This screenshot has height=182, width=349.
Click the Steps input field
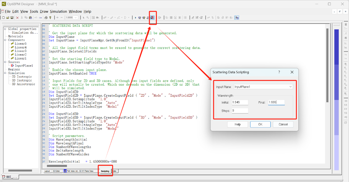coord(240,111)
